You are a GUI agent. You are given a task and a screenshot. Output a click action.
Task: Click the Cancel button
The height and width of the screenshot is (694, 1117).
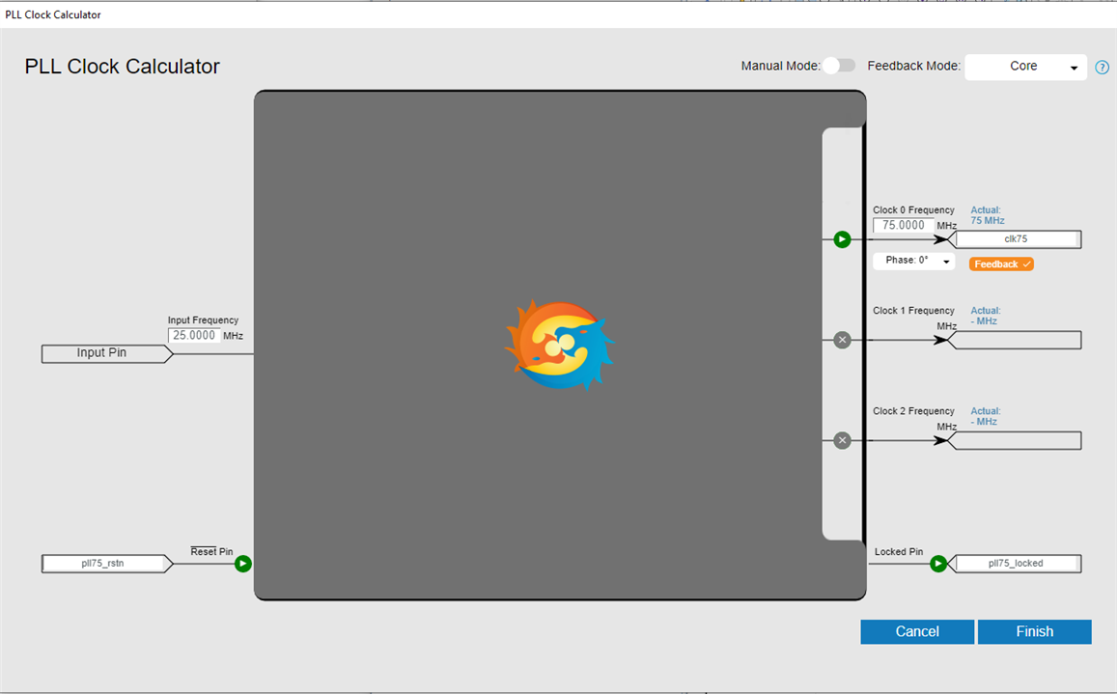pos(917,631)
